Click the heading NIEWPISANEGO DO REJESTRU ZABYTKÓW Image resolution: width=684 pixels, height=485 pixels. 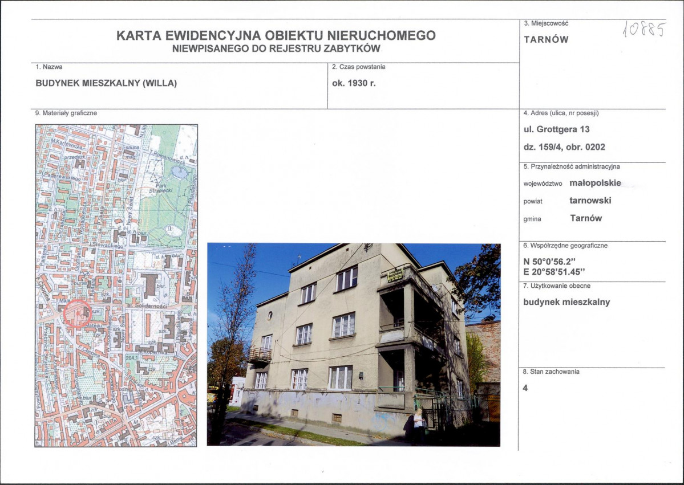(276, 50)
